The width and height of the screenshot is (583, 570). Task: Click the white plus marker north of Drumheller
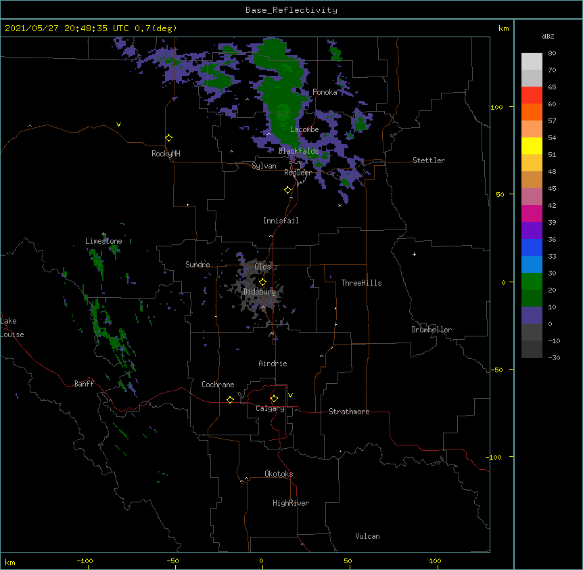click(x=414, y=254)
